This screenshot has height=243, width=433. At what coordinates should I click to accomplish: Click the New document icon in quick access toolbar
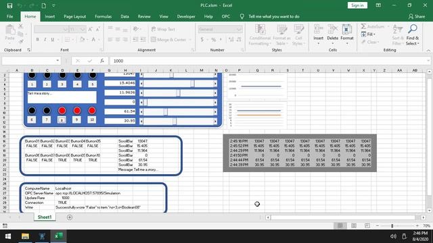coord(43,5)
